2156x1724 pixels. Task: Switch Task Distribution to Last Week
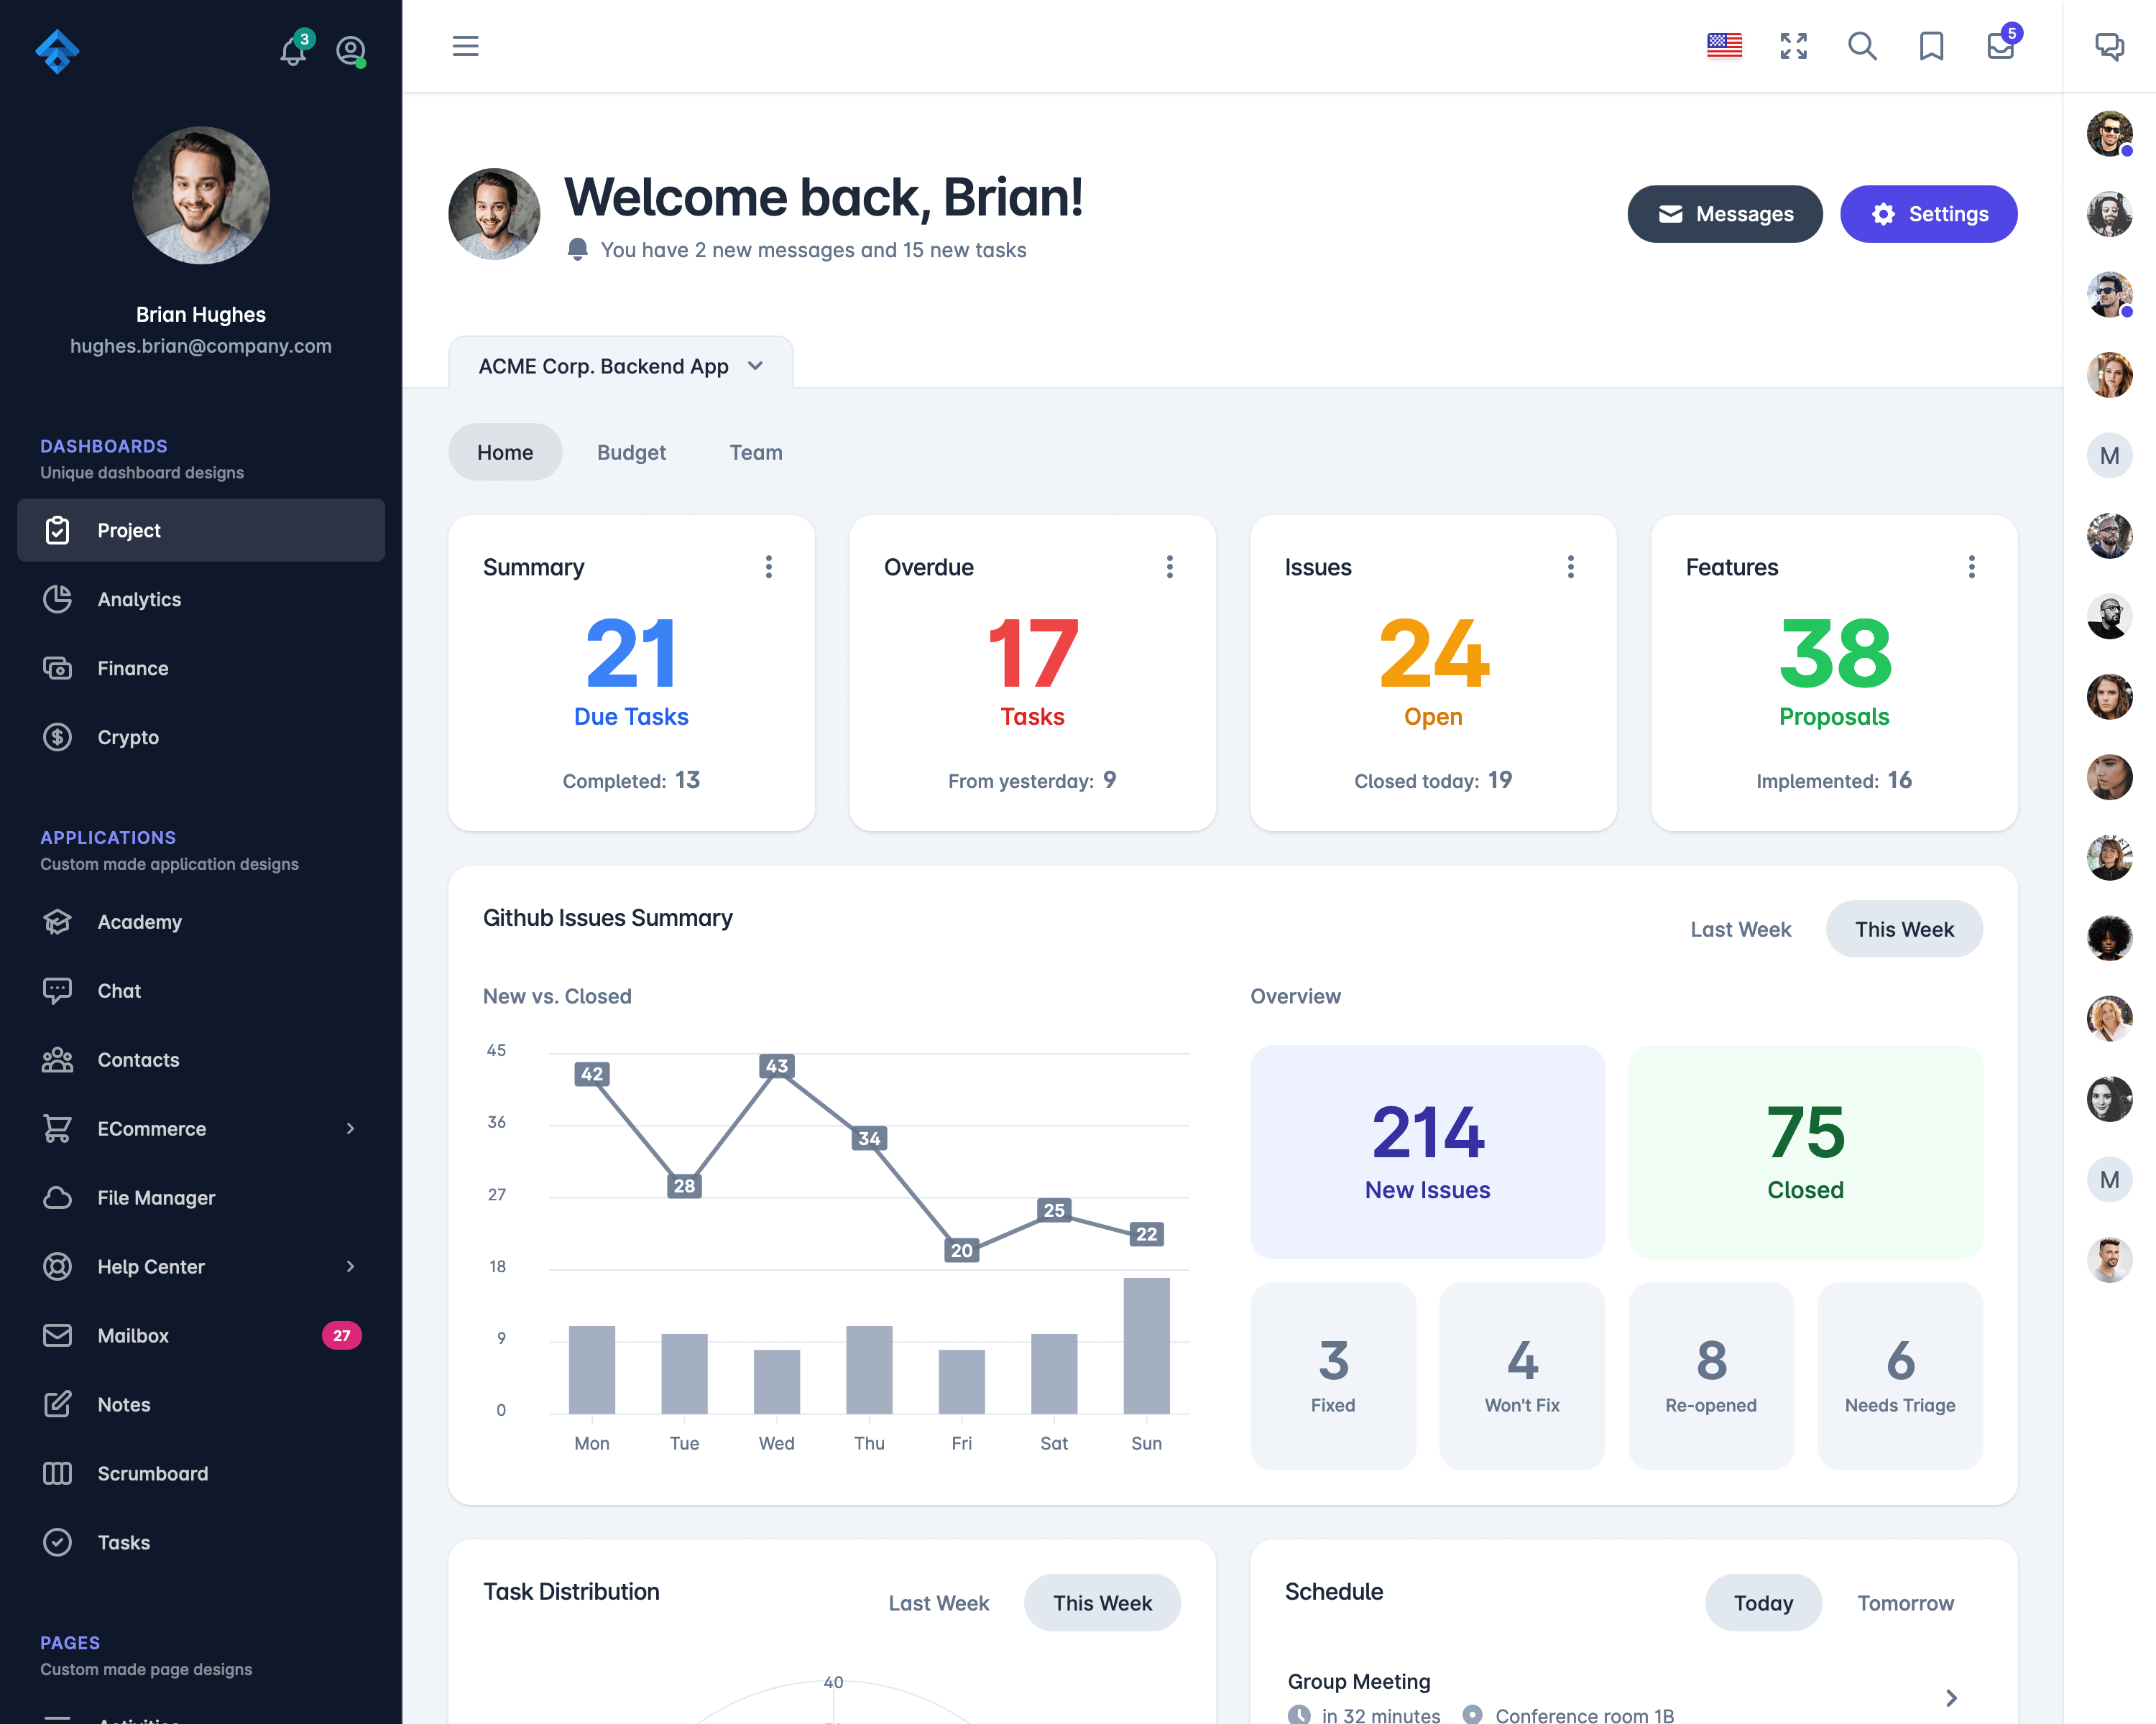(938, 1603)
